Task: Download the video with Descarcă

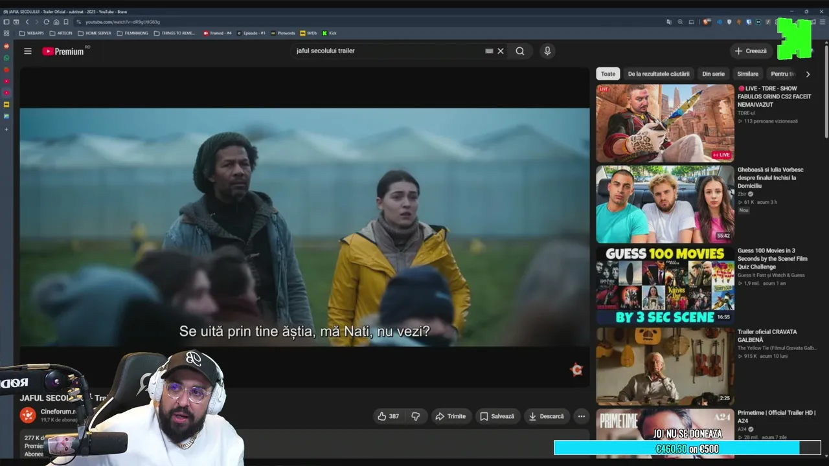Action: [x=546, y=416]
